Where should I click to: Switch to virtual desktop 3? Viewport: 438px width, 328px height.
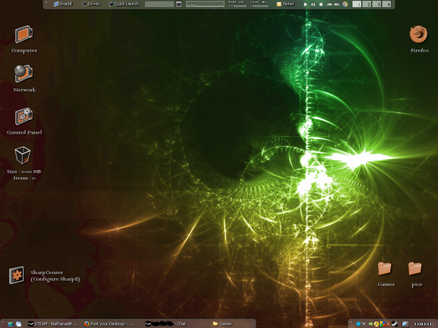[376, 5]
